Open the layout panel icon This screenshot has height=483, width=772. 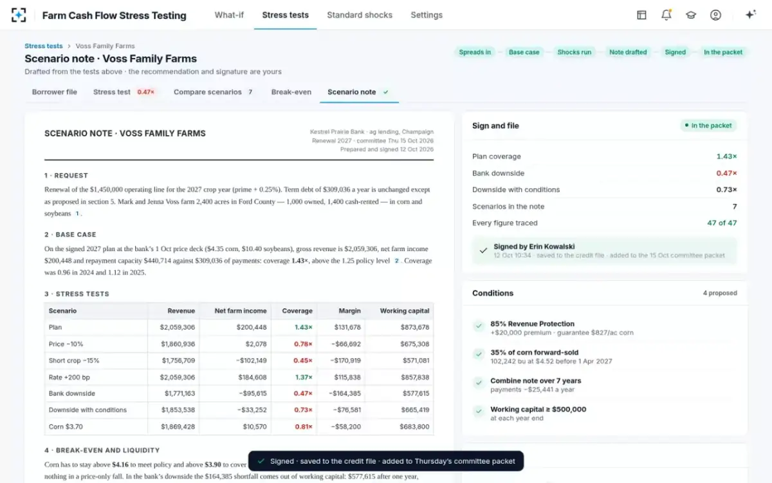(x=641, y=15)
